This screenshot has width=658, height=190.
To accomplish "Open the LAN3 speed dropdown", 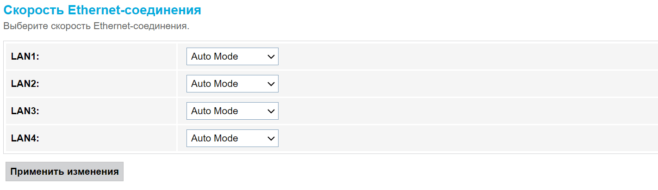I will [x=232, y=111].
